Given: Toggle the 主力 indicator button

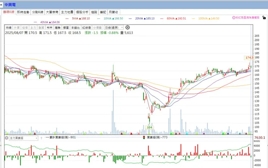Looking at the screenshot, I should tap(33, 27).
